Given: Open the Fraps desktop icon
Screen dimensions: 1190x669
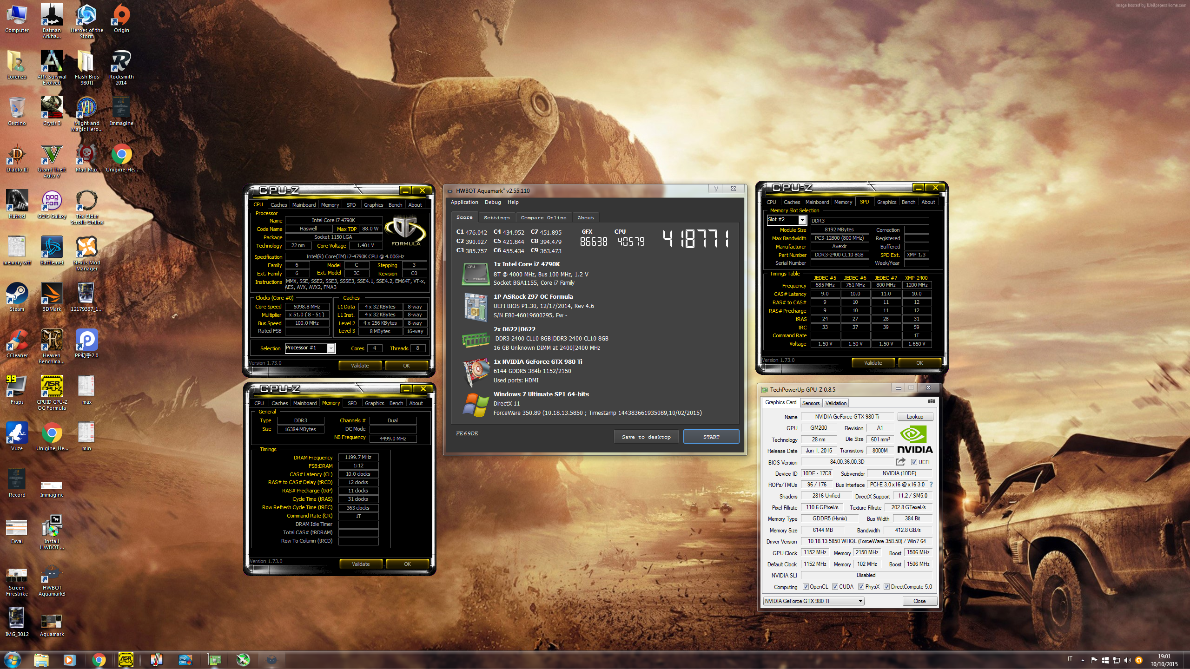Looking at the screenshot, I should point(17,390).
